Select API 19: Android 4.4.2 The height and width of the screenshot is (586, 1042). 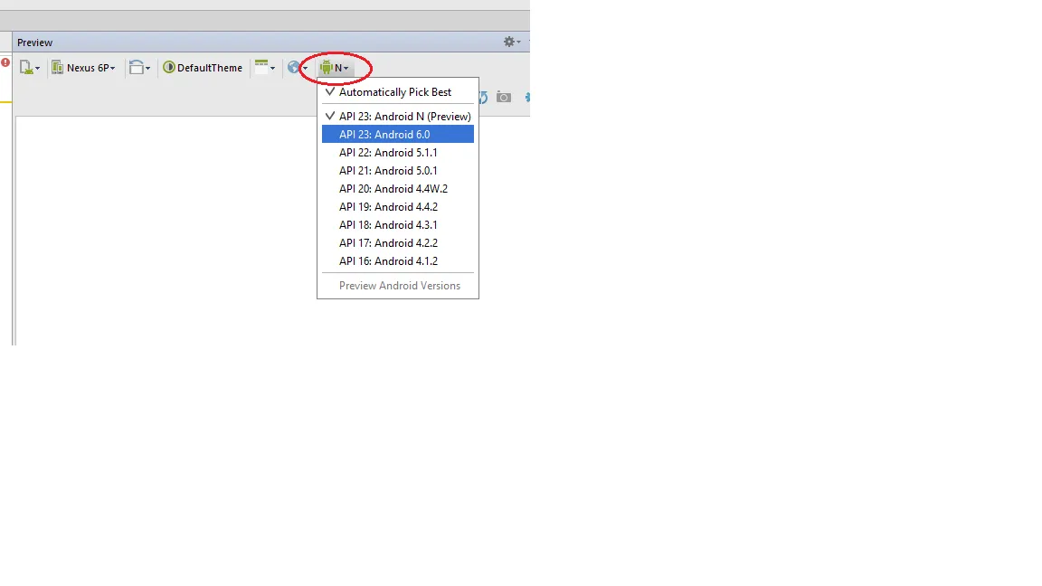pyautogui.click(x=398, y=206)
